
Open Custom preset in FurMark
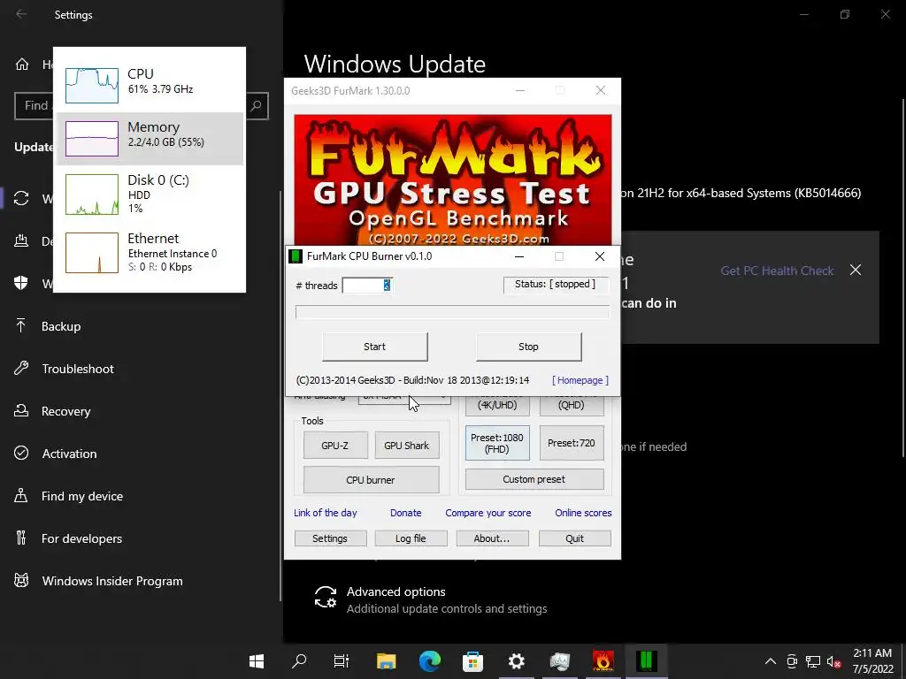tap(534, 479)
